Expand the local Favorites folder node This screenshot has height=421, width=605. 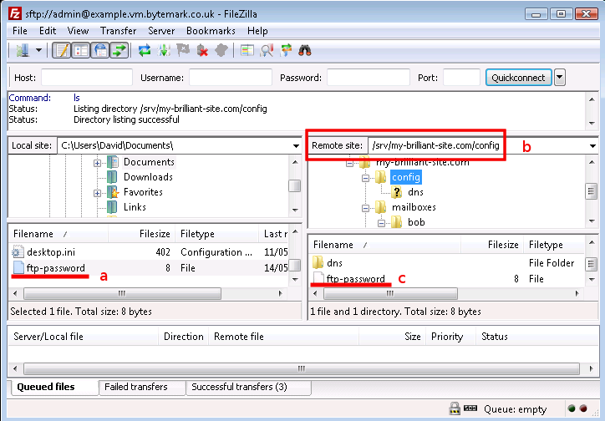click(97, 193)
